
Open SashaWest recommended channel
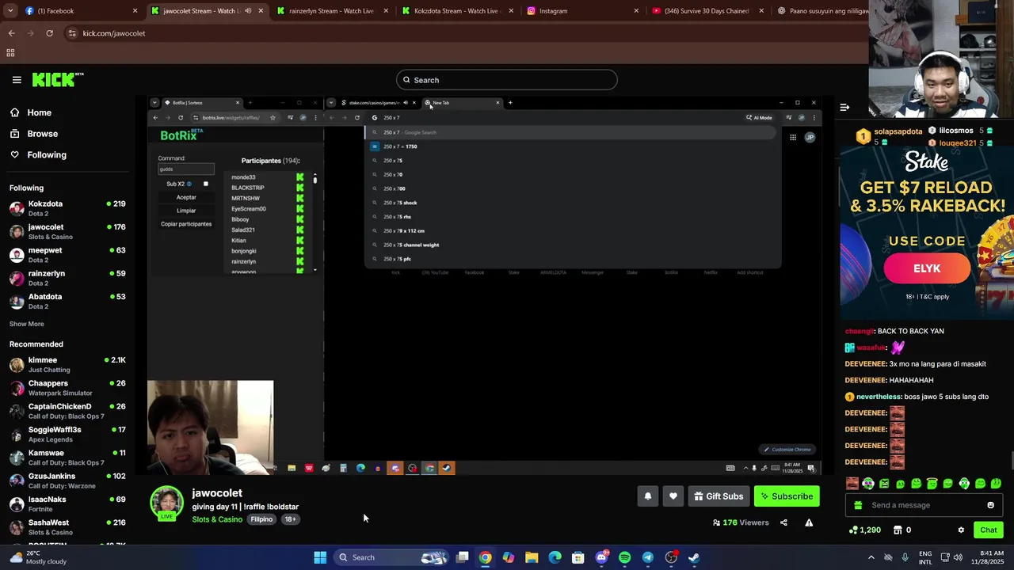click(x=67, y=526)
